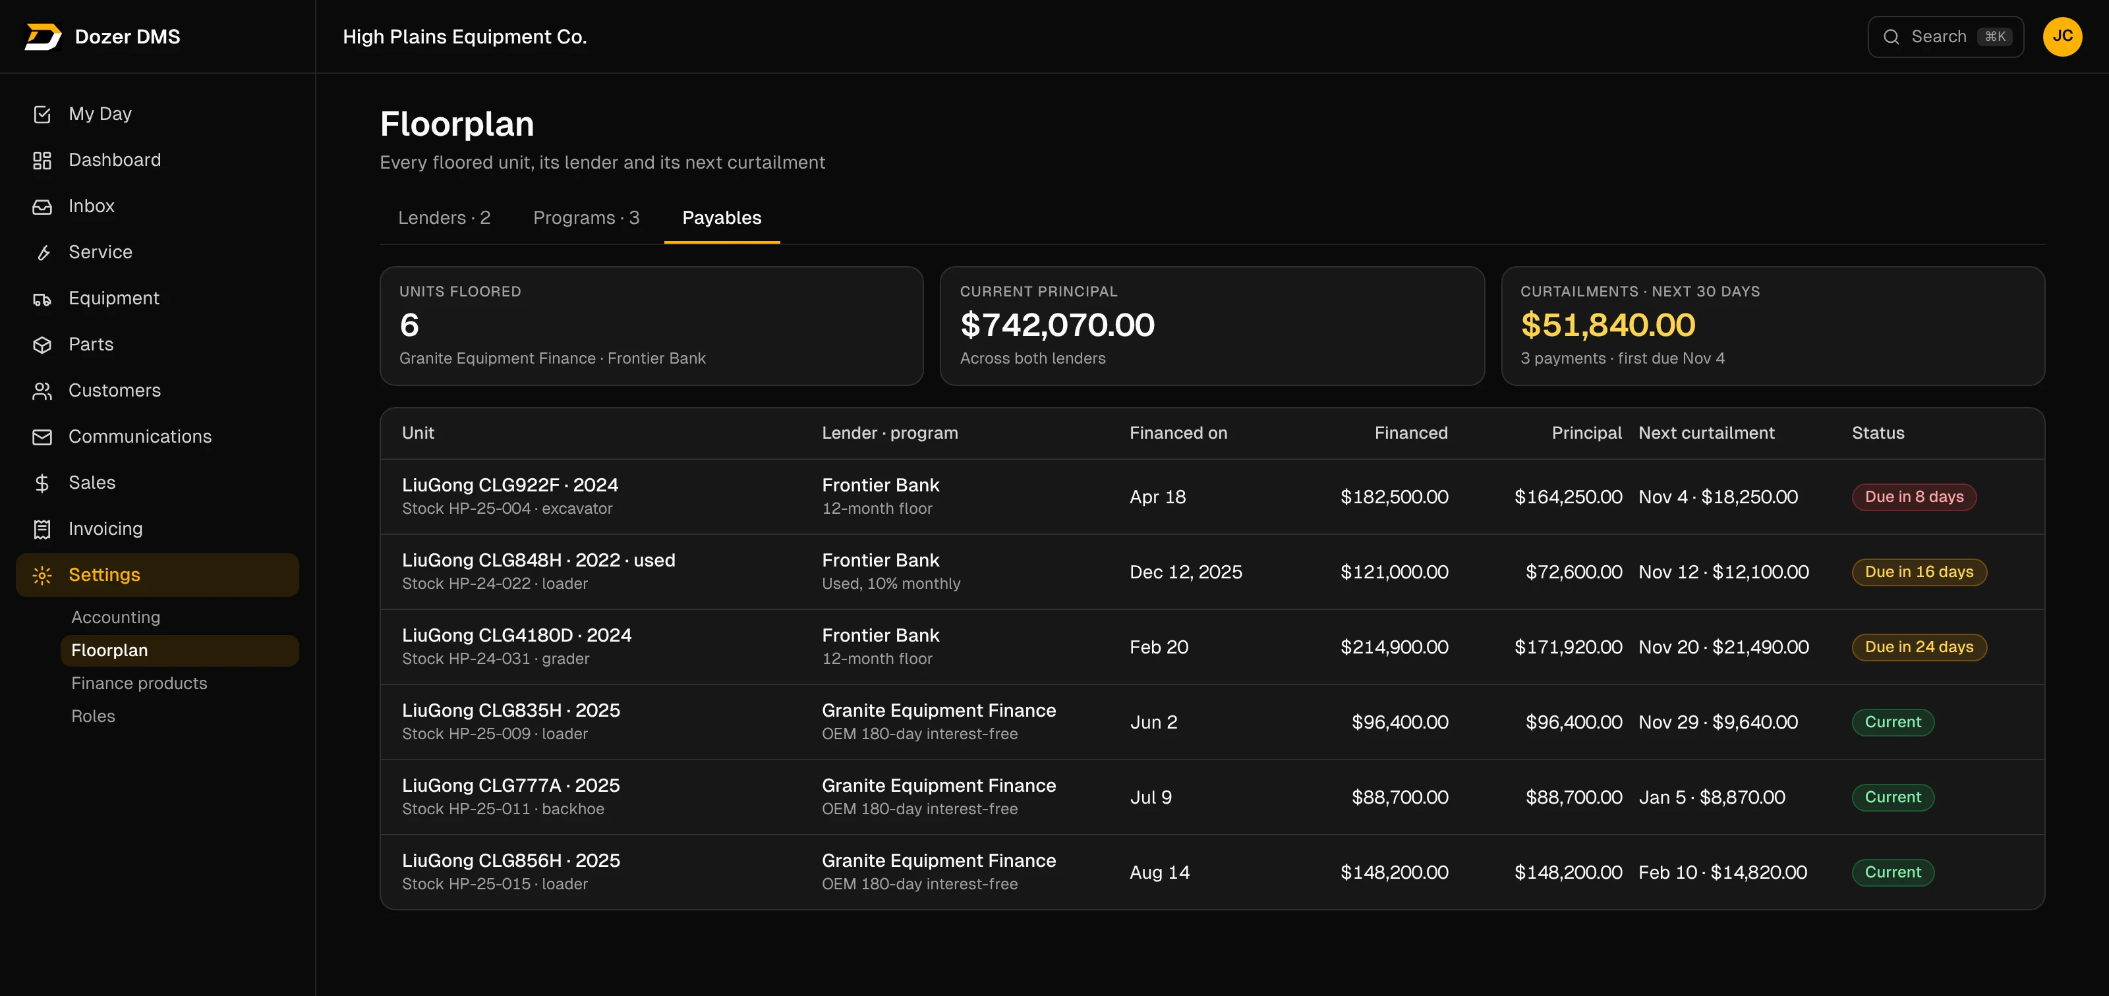
Task: Open the Parts box icon
Action: click(42, 345)
